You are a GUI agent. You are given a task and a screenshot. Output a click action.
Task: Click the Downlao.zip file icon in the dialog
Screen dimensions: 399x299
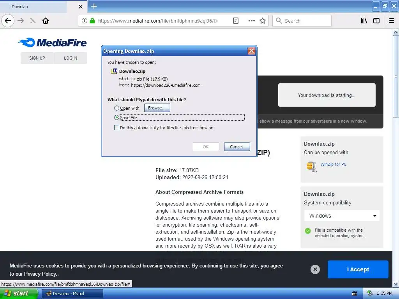(114, 71)
